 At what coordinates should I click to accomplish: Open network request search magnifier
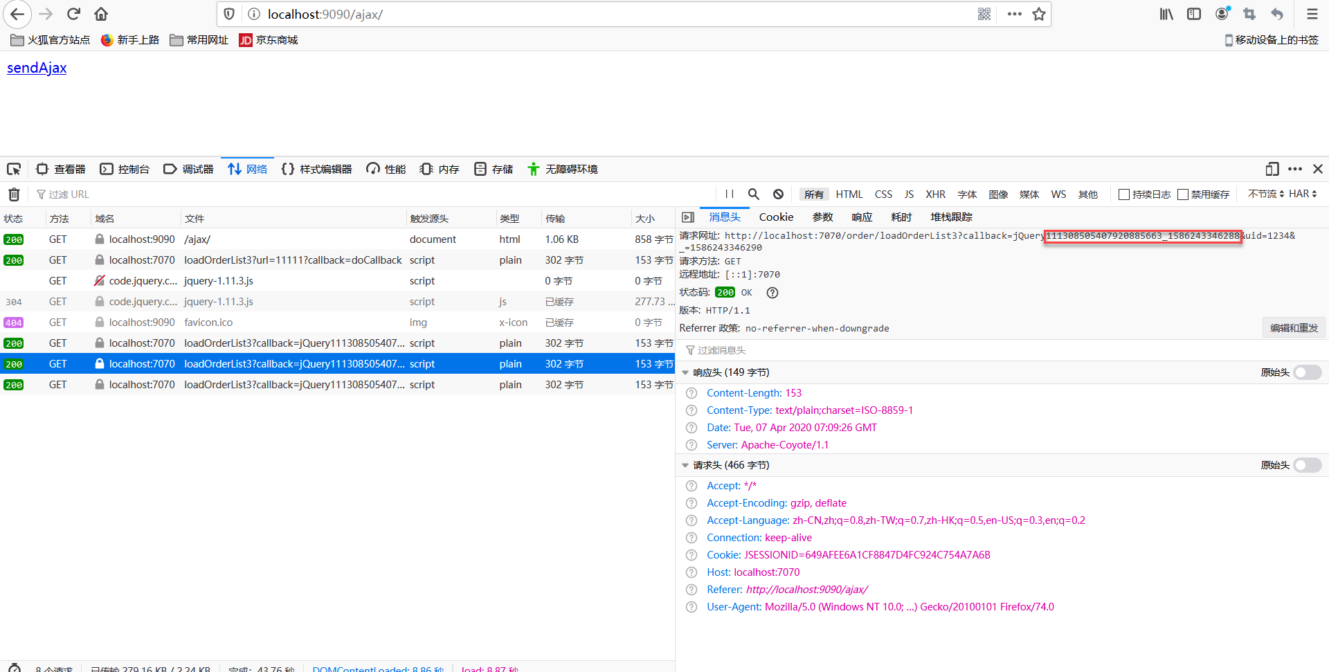click(x=754, y=194)
